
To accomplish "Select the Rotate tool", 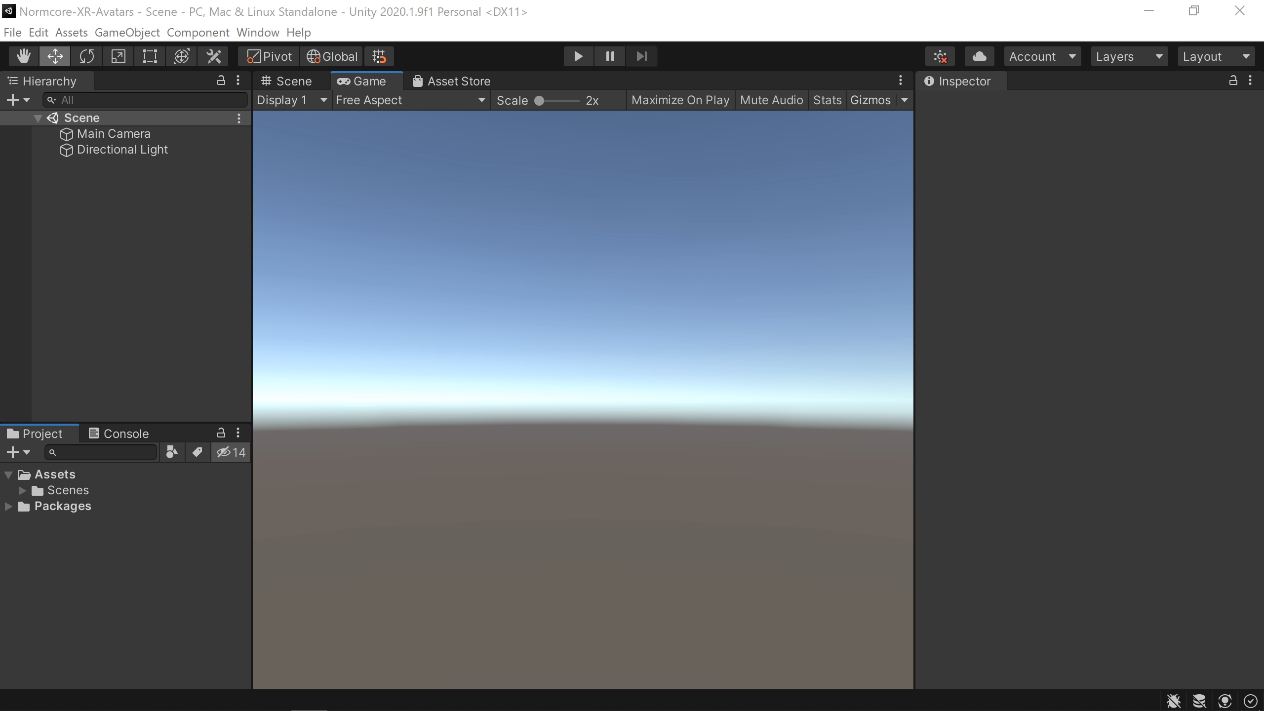I will 87,56.
